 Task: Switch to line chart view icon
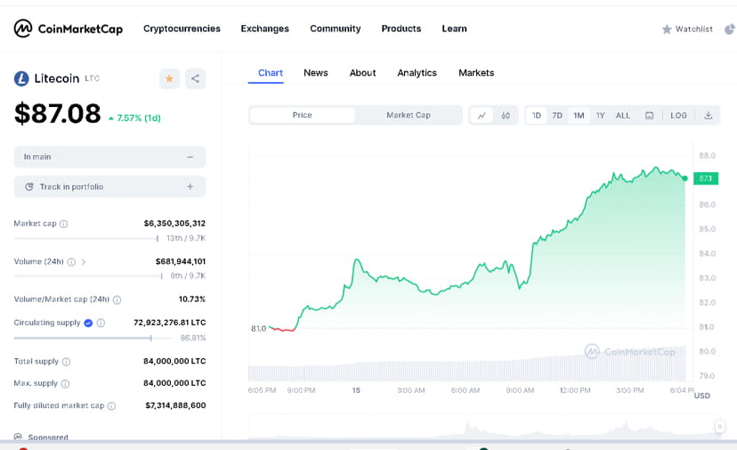pyautogui.click(x=482, y=115)
